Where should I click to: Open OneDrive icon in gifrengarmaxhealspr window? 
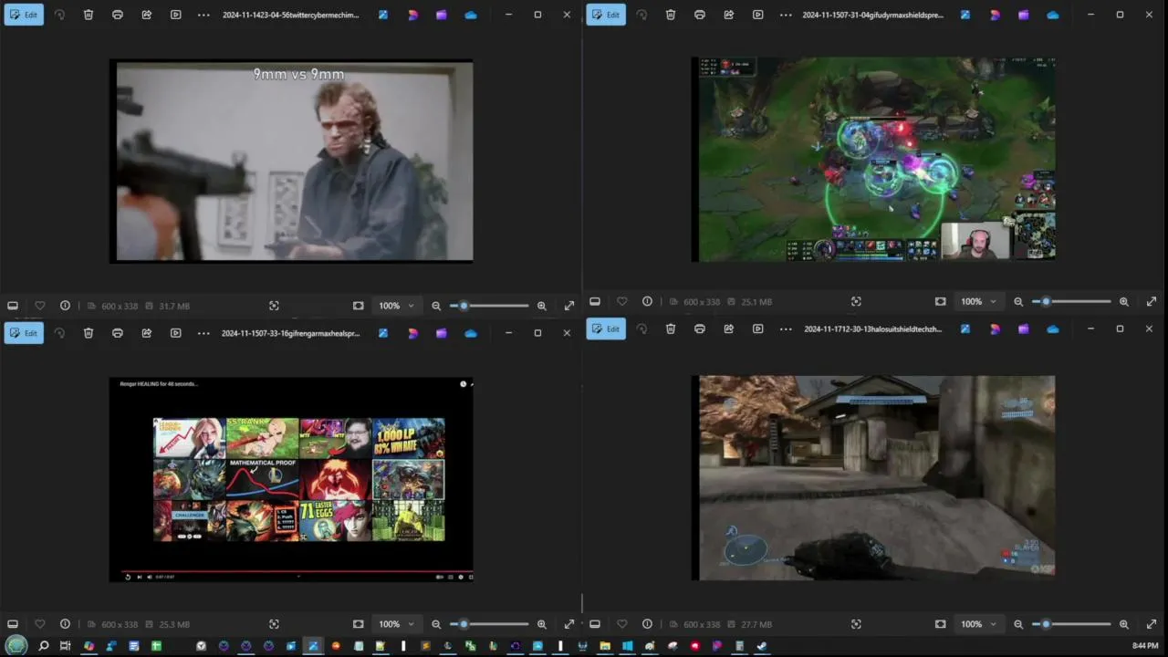[x=471, y=333]
